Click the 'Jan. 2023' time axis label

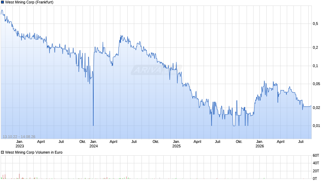(20, 144)
